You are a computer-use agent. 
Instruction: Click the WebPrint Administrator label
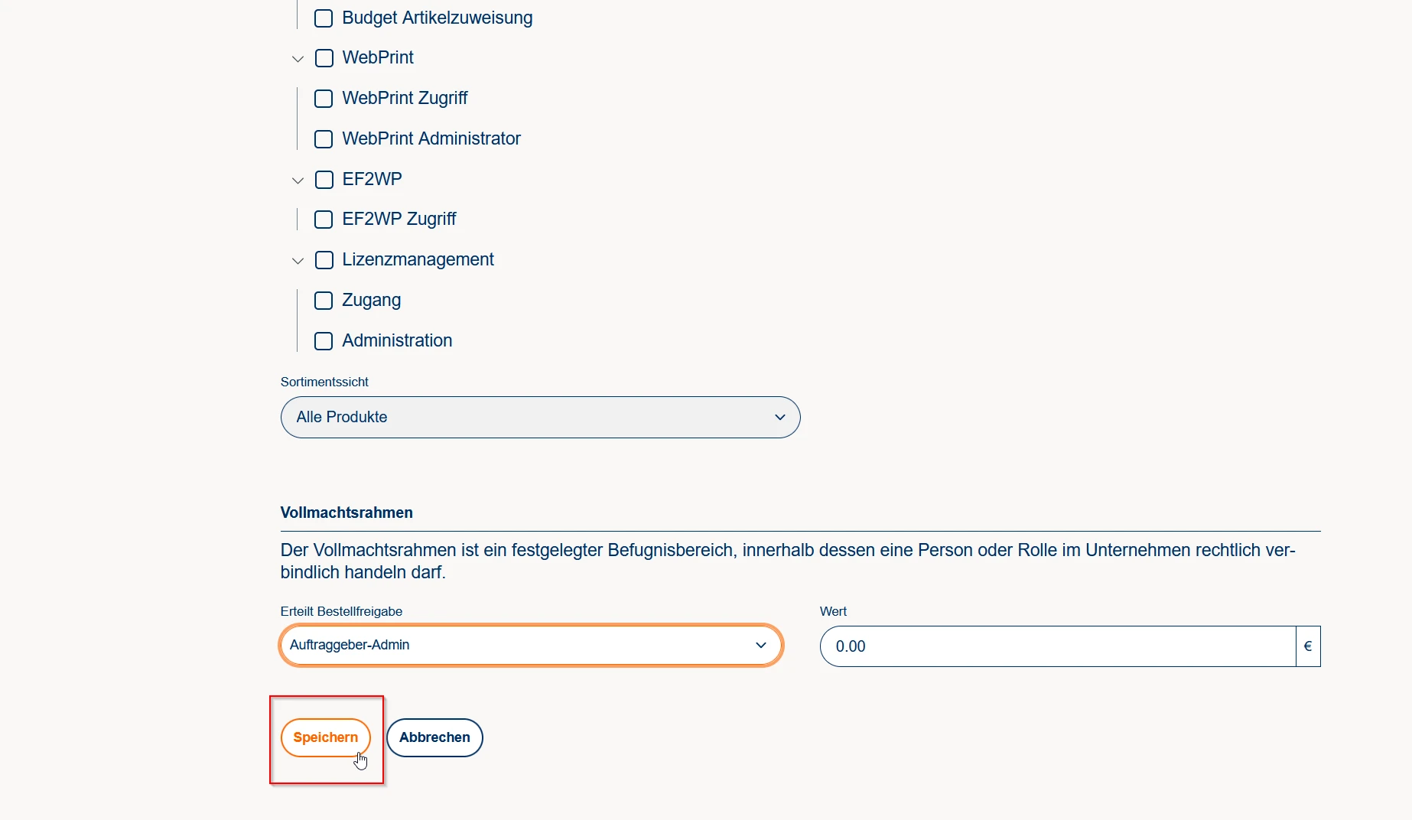tap(431, 138)
